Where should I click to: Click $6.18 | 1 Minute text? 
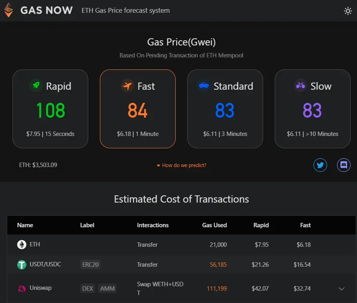pyautogui.click(x=138, y=134)
